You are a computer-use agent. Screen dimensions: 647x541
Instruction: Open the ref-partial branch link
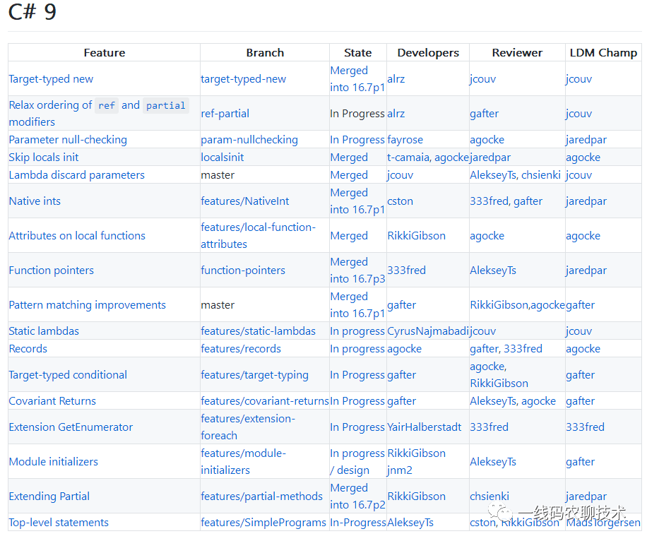coord(225,114)
